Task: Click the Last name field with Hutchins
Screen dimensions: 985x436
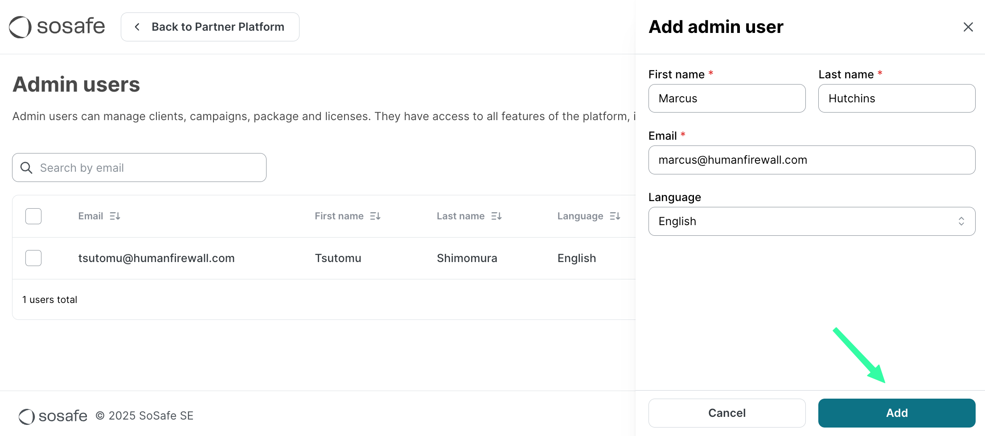Action: (x=896, y=98)
